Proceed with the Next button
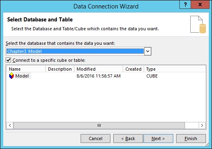 tap(158, 139)
